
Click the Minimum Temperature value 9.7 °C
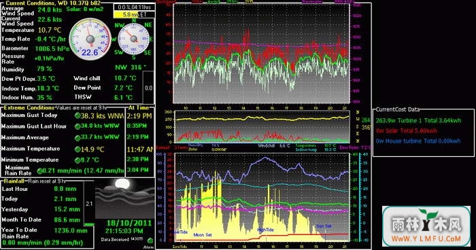90,160
